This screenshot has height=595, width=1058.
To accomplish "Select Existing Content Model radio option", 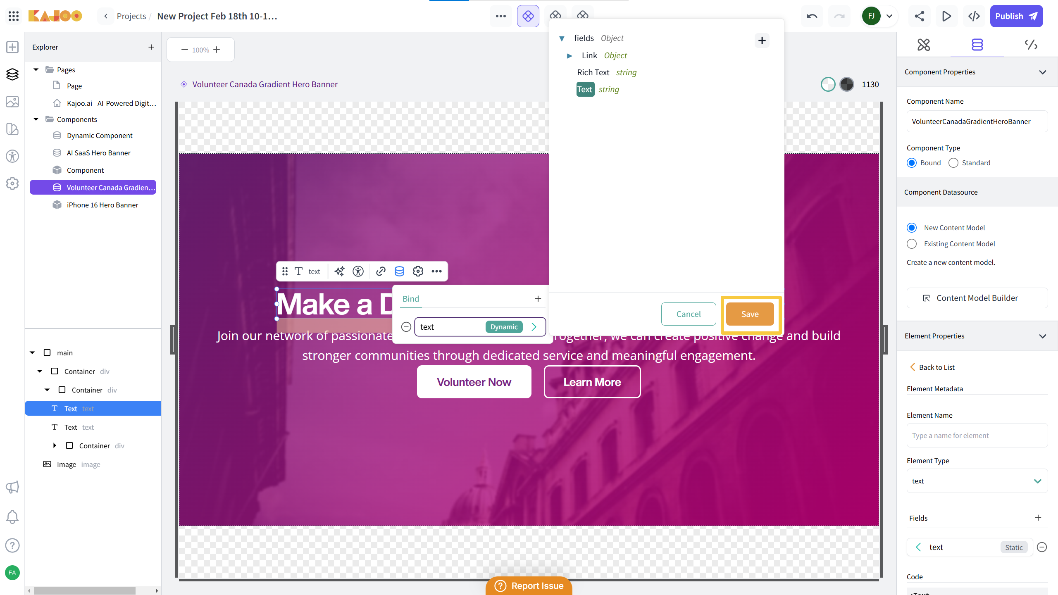I will pyautogui.click(x=912, y=244).
